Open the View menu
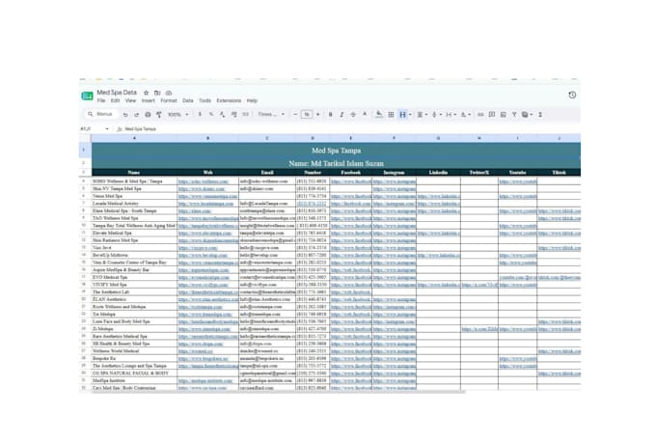 coord(130,101)
